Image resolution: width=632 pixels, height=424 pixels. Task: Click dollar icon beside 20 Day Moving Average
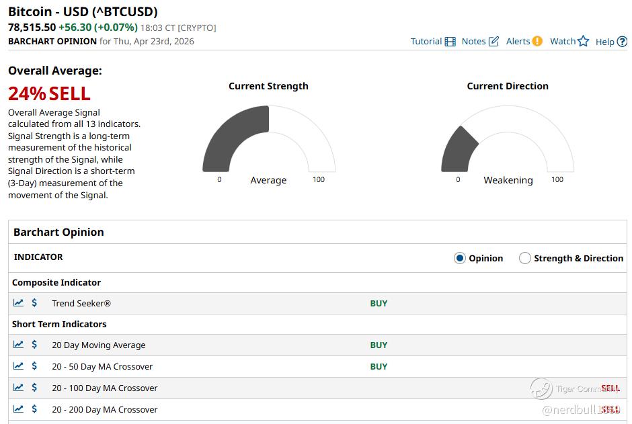[35, 345]
